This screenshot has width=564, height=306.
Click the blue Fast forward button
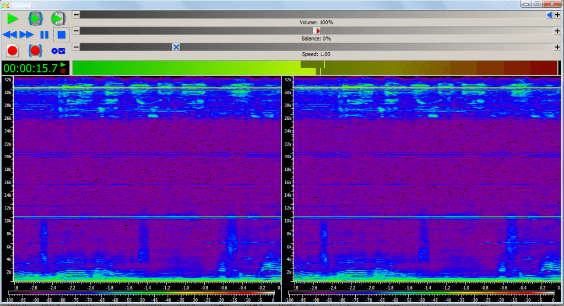click(x=26, y=35)
